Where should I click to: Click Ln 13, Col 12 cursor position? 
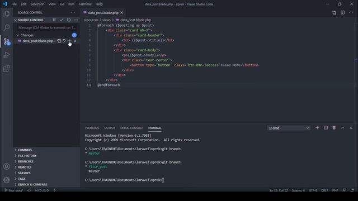point(279,190)
